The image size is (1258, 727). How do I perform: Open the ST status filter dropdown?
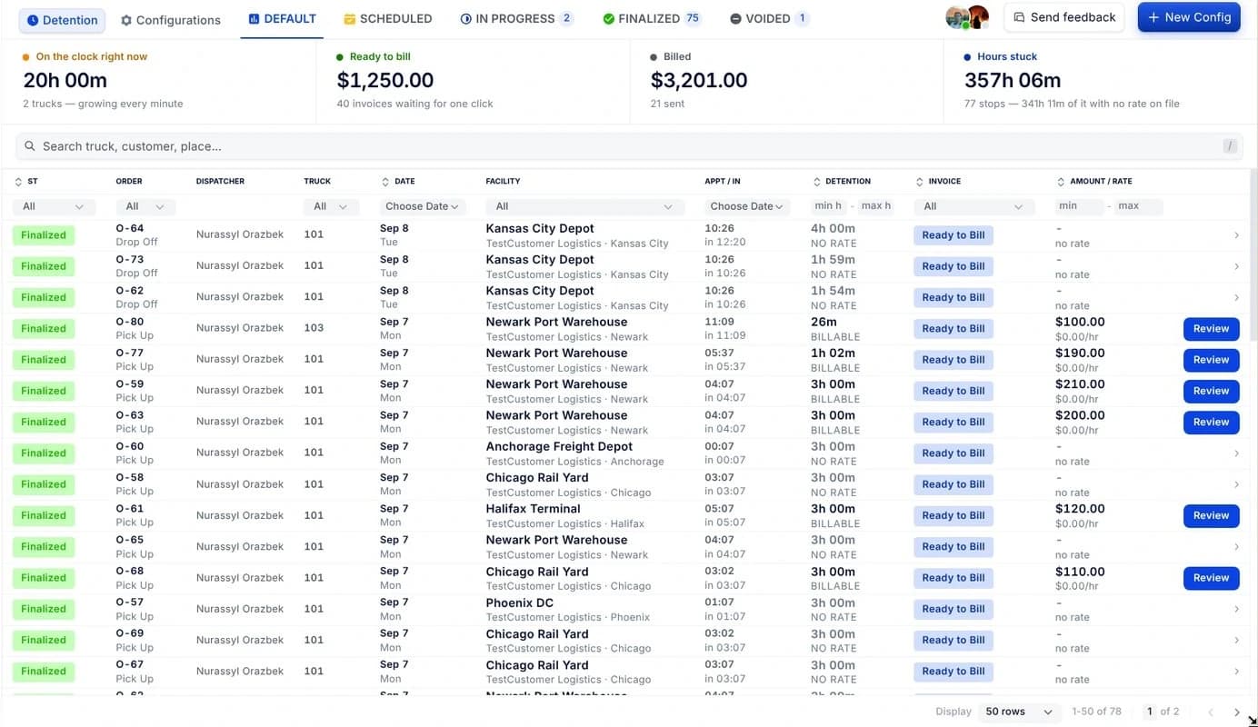[54, 206]
